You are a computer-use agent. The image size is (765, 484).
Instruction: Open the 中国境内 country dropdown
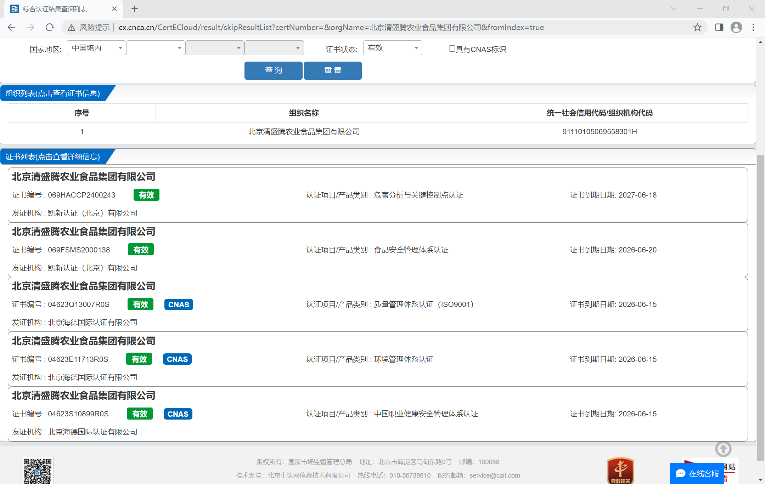tap(96, 48)
